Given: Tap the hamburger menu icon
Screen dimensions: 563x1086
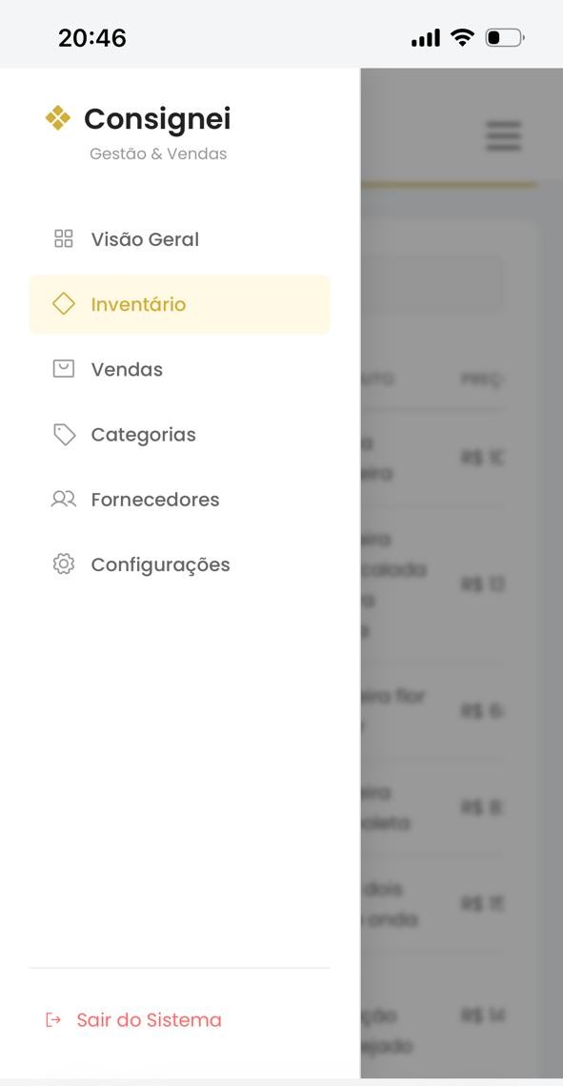Looking at the screenshot, I should (503, 135).
